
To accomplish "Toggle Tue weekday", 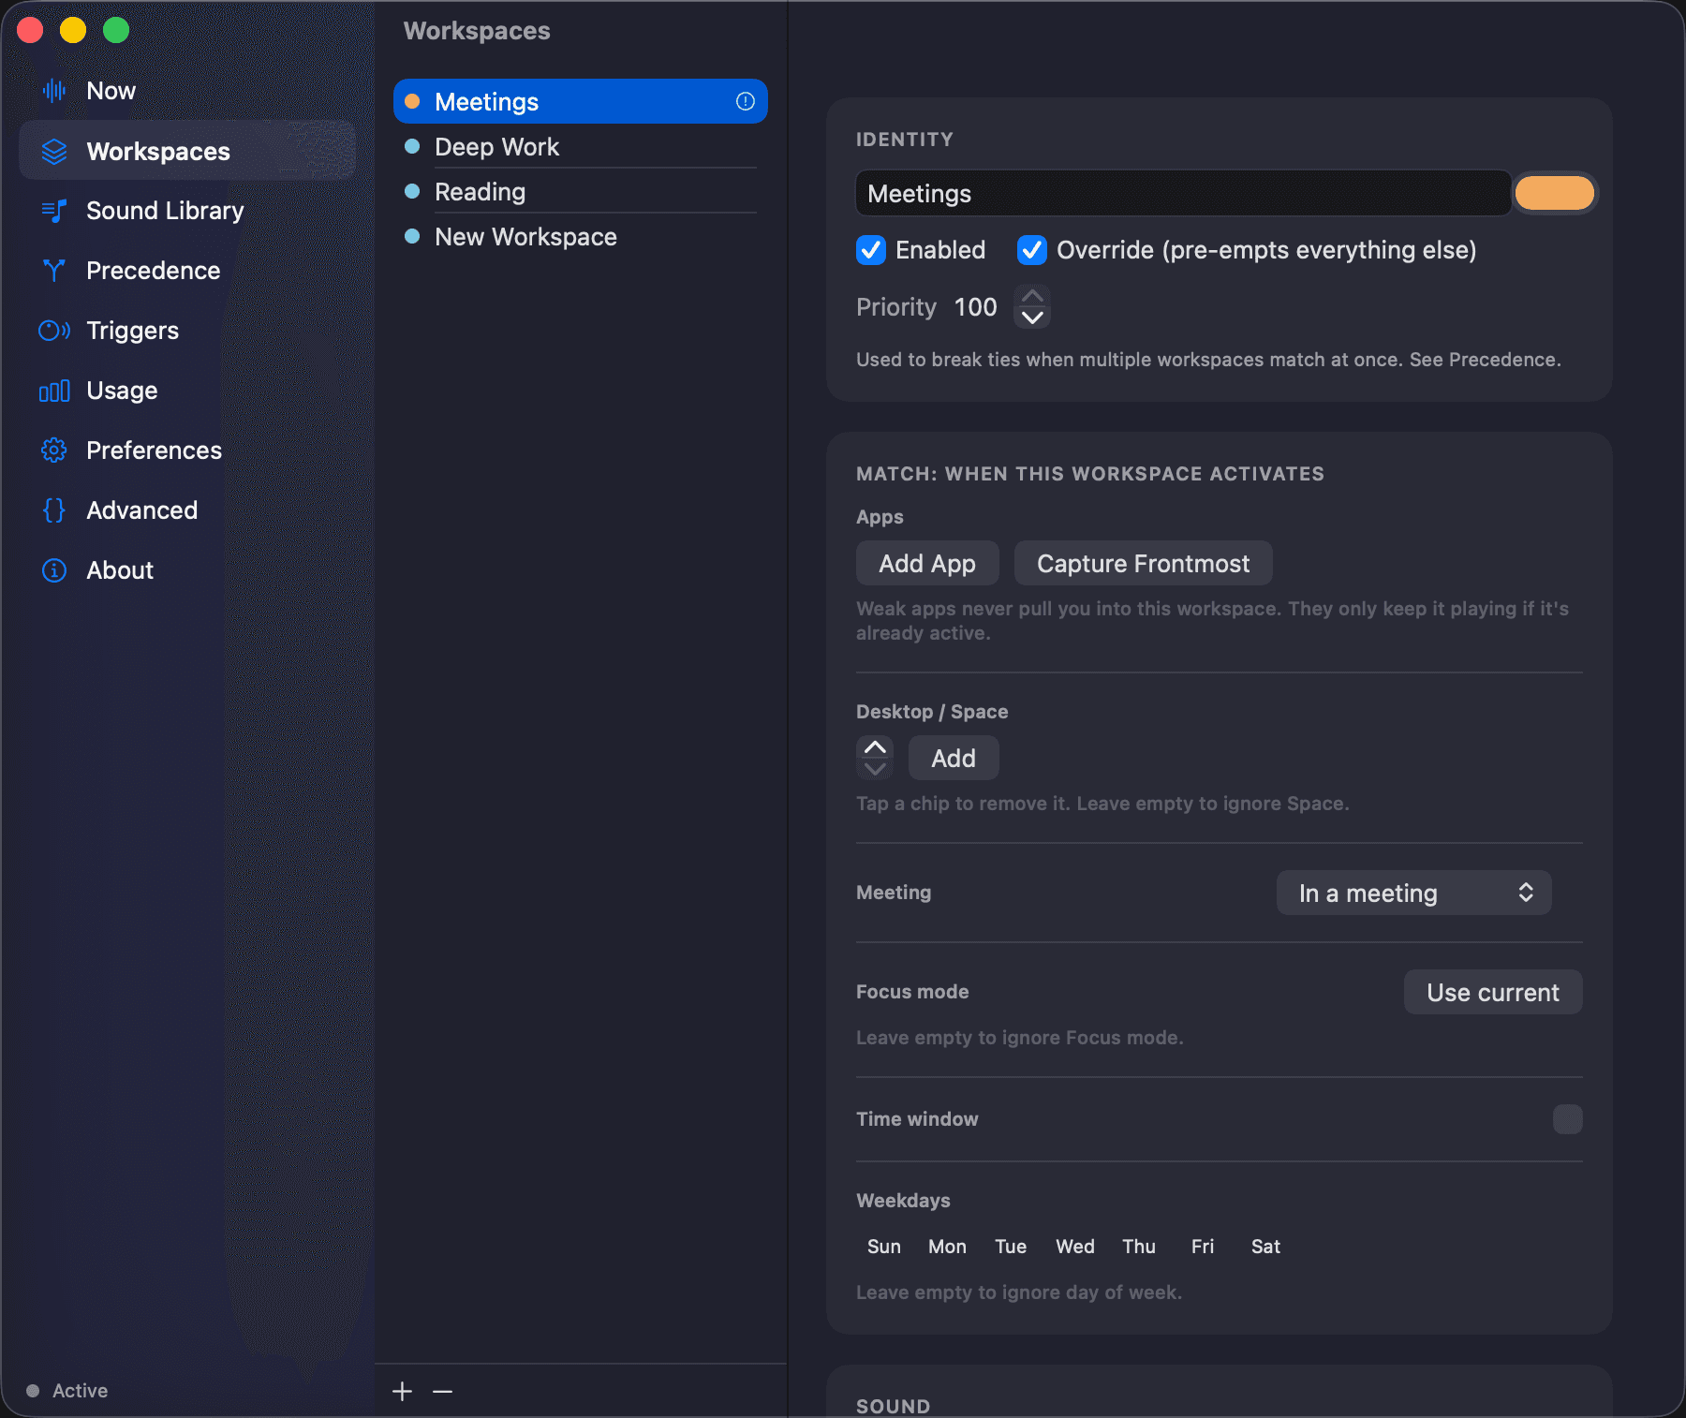I will coord(1011,1247).
